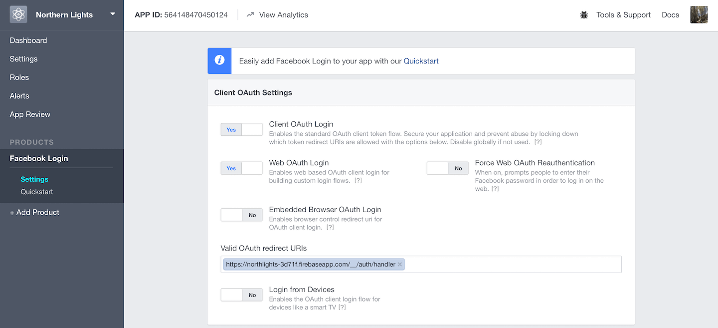Click the [?] help for Embedded Browser OAuth Login

330,228
